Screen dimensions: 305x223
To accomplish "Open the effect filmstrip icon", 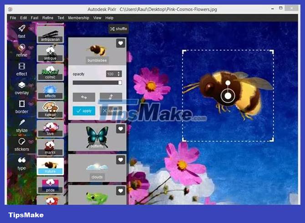I will pos(21,67).
